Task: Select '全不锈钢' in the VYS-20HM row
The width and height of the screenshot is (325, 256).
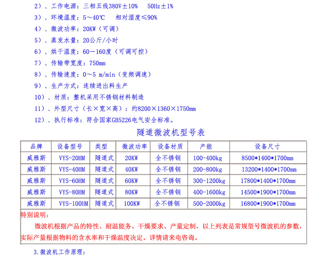Action: click(x=168, y=158)
